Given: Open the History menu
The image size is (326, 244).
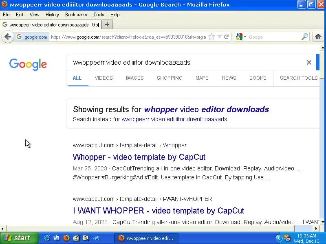Looking at the screenshot, I should tap(52, 15).
